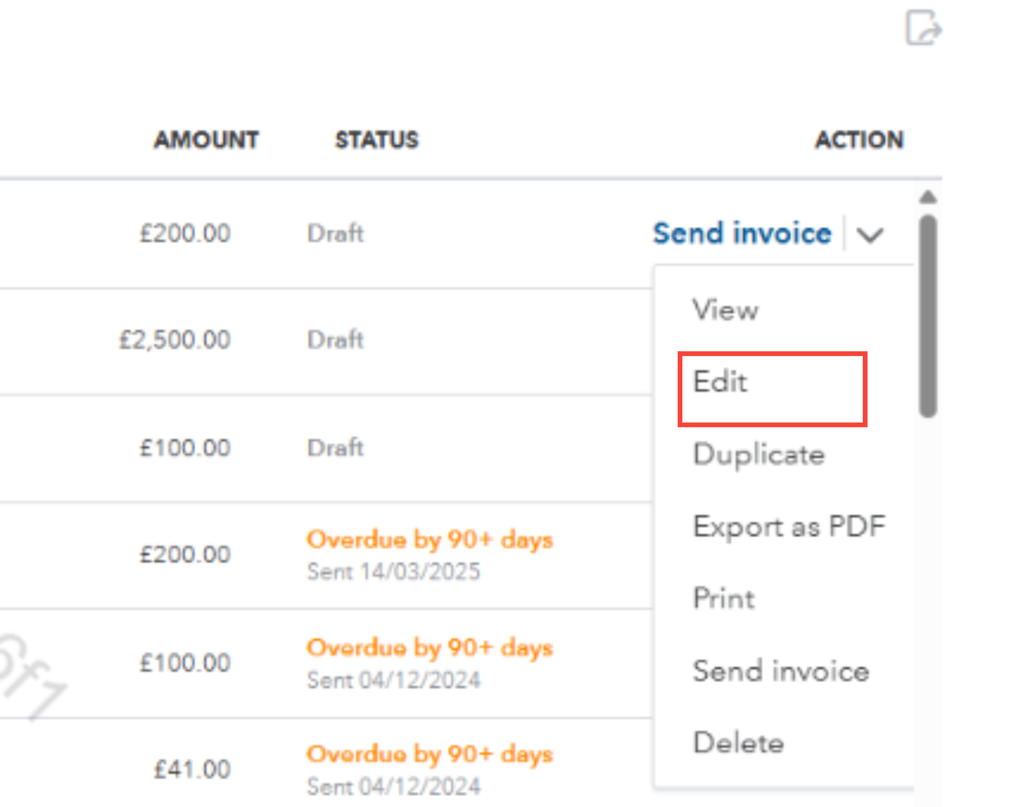1023x807 pixels.
Task: Choose Export as PDF option
Action: coord(789,526)
